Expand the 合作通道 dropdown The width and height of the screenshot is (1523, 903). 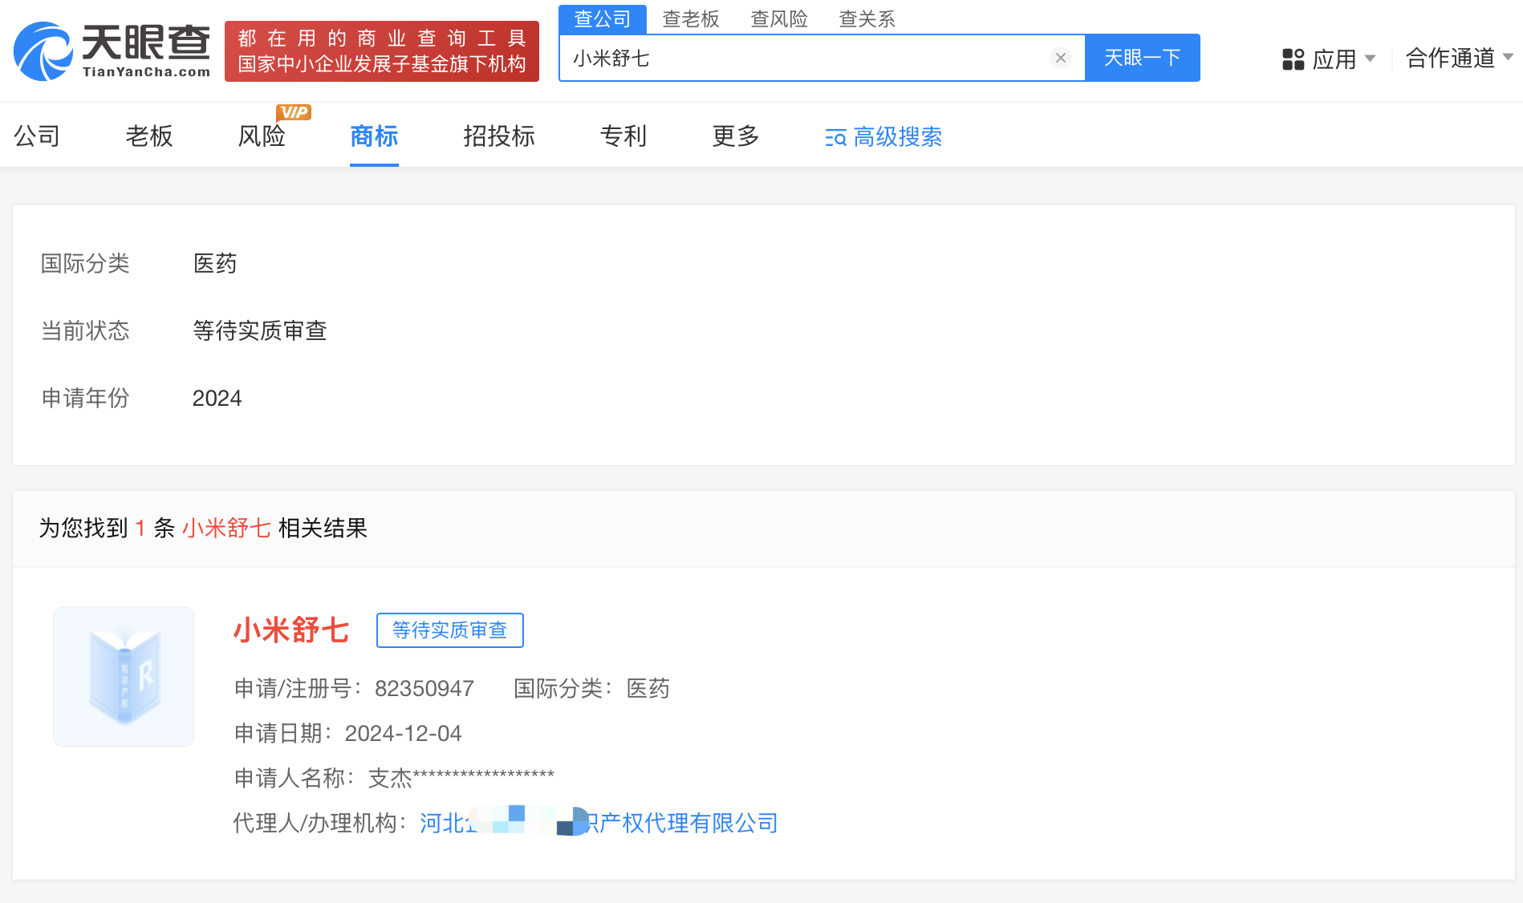[x=1459, y=58]
